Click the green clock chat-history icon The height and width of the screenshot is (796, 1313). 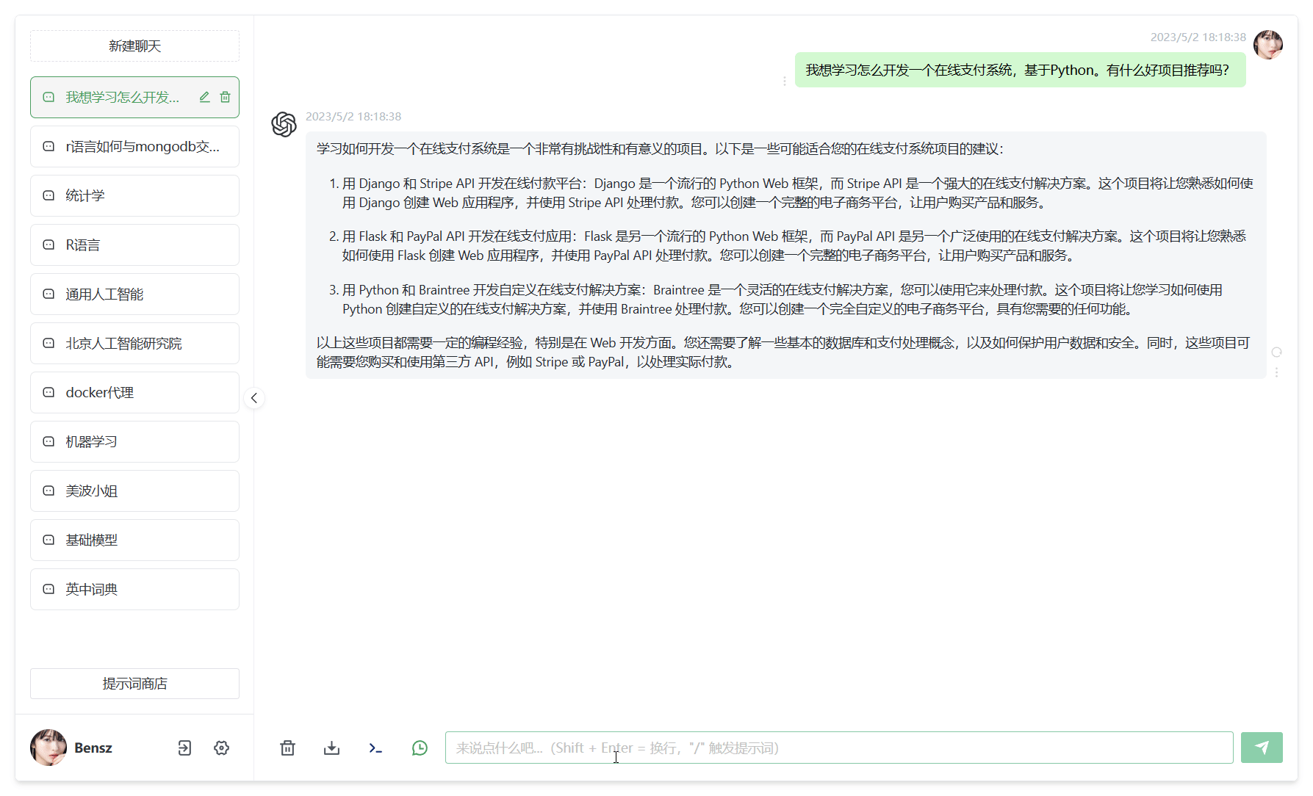pos(420,748)
